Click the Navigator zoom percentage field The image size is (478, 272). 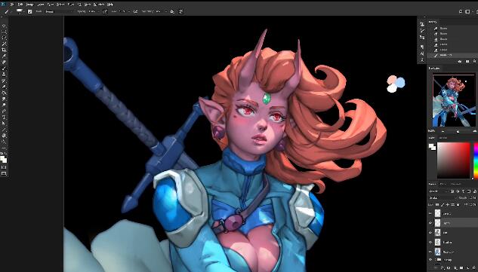pos(431,131)
